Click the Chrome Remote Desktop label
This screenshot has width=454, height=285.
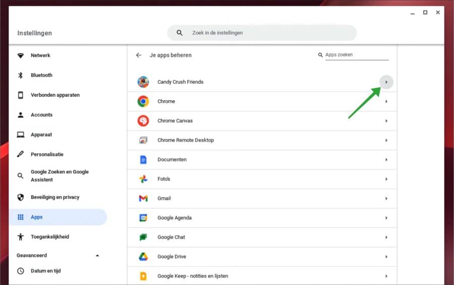(186, 140)
